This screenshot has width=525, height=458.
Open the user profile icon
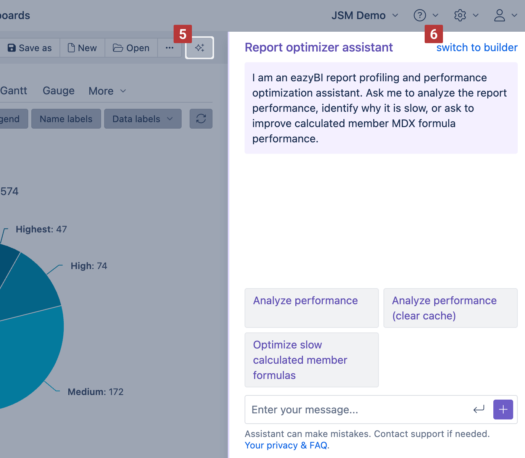pyautogui.click(x=499, y=15)
